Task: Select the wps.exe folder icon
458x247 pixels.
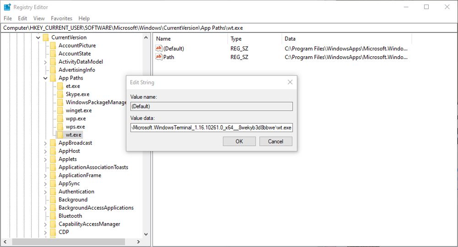Action: tap(60, 127)
